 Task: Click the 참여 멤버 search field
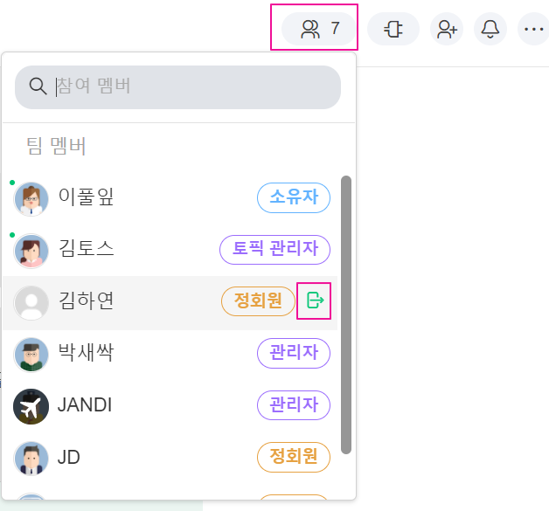(192, 86)
